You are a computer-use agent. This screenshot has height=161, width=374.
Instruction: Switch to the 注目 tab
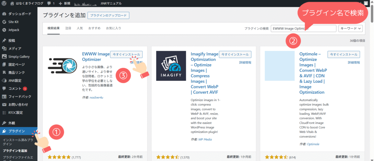(x=68, y=28)
